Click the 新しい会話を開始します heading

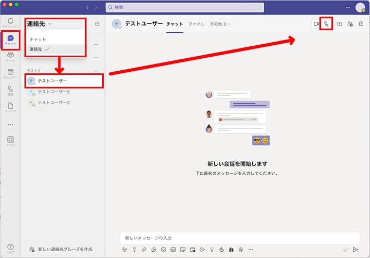click(x=237, y=164)
